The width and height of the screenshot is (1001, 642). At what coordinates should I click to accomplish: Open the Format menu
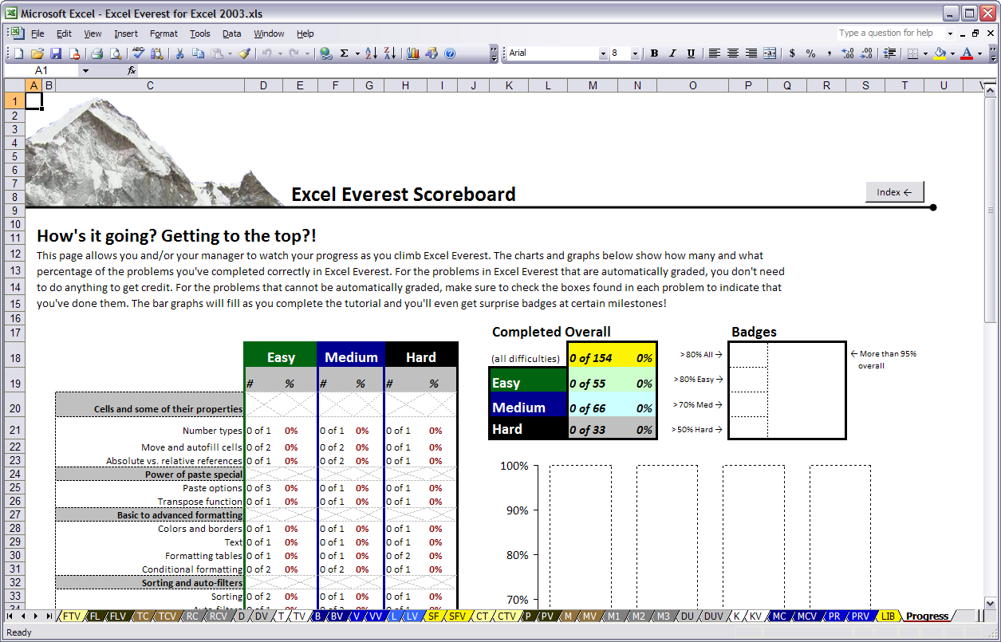click(x=164, y=33)
